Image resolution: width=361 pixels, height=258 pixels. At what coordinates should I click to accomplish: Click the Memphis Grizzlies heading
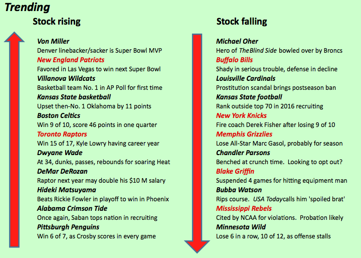point(244,134)
